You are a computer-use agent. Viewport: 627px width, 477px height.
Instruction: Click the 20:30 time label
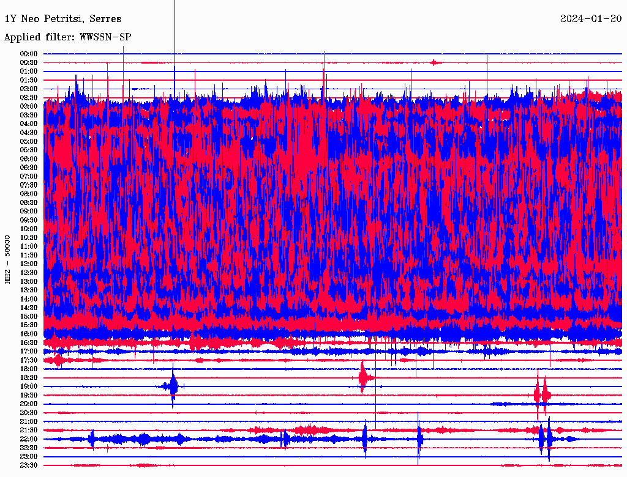point(29,413)
